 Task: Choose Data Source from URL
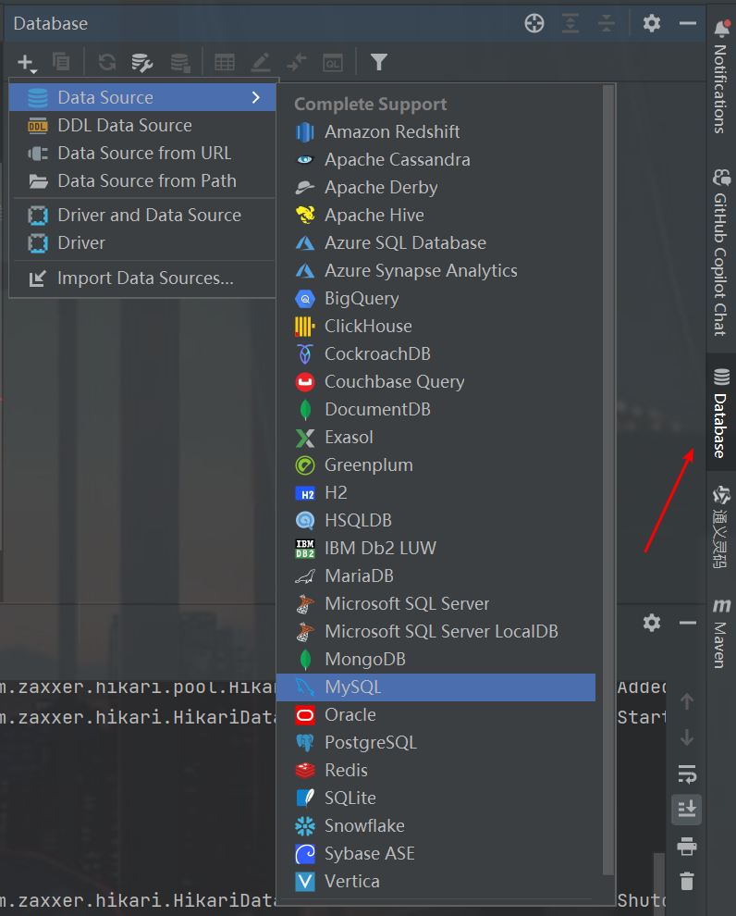142,153
